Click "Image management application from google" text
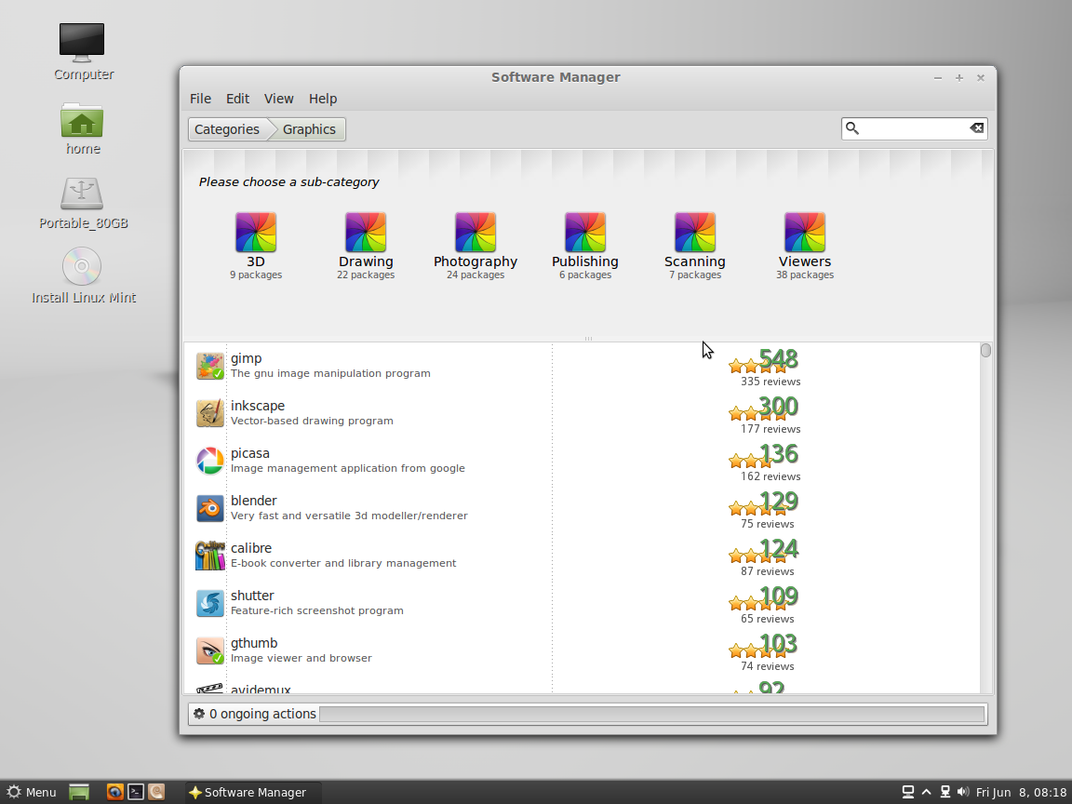Viewport: 1072px width, 804px height. 347,468
